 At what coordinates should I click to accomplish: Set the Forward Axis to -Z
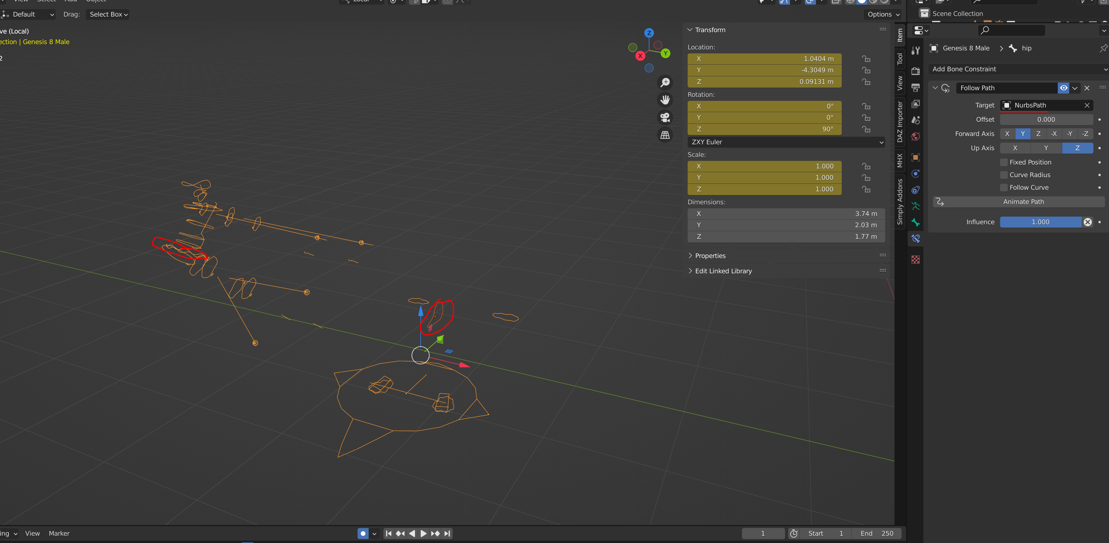point(1085,134)
